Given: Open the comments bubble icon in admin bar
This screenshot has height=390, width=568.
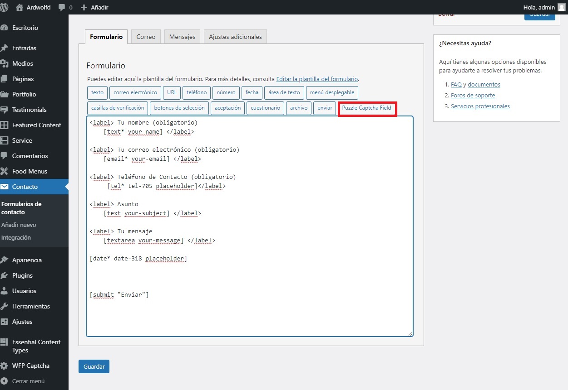Looking at the screenshot, I should click(x=62, y=8).
